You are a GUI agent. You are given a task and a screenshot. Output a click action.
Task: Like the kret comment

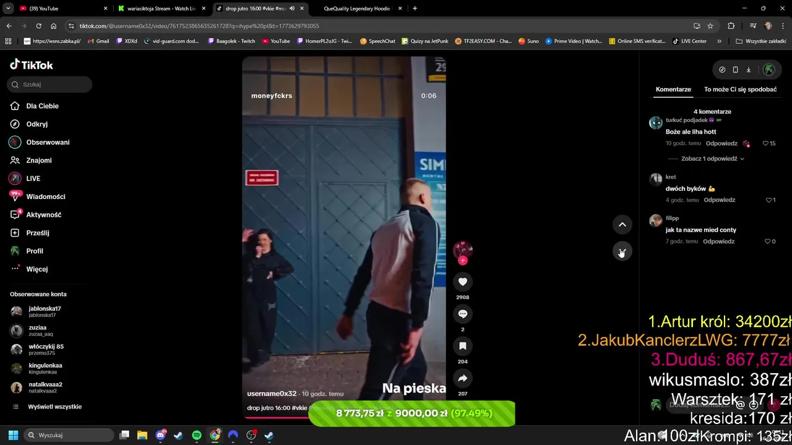[768, 200]
